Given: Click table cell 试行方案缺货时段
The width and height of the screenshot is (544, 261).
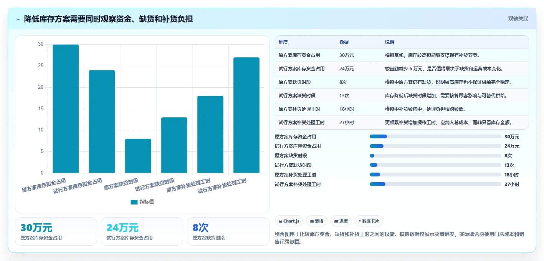Looking at the screenshot, I should [x=297, y=96].
